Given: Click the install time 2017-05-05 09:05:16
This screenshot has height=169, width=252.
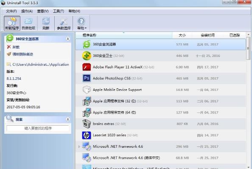Looking at the screenshot, I should point(23,107).
